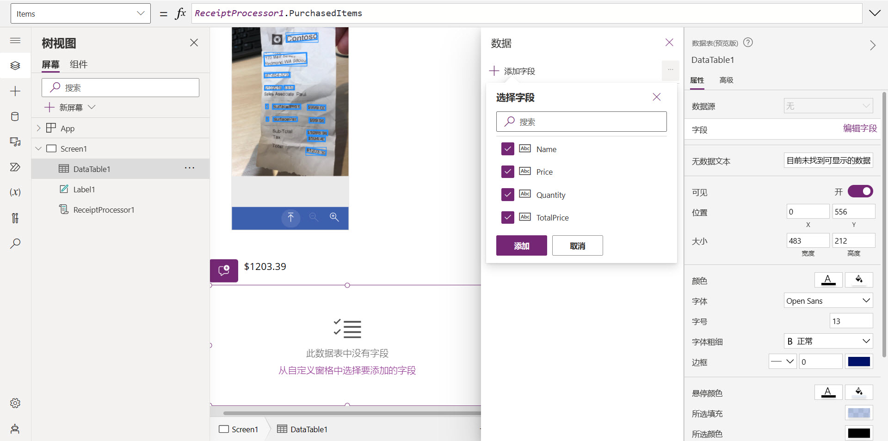
Task: Click the 添加 button
Action: pos(522,245)
